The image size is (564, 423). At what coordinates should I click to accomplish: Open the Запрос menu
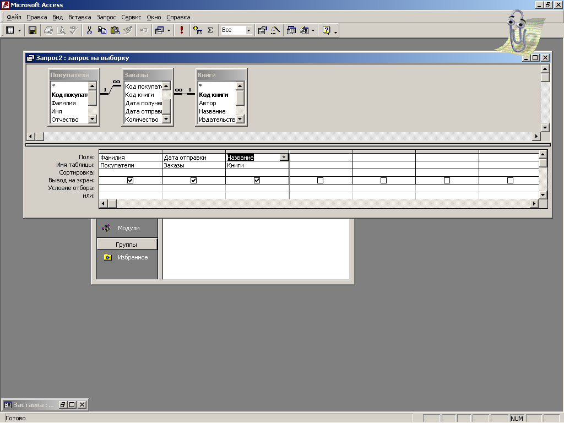pos(106,17)
